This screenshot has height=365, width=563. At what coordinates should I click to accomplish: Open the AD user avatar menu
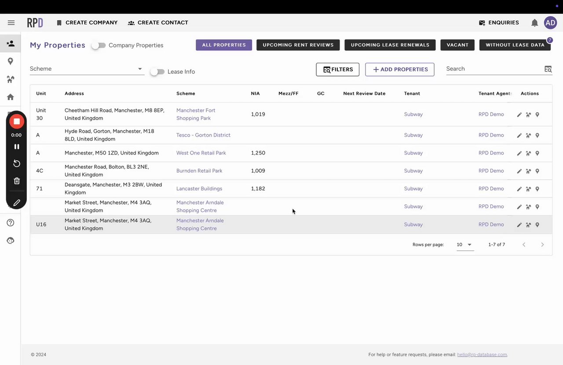(550, 23)
